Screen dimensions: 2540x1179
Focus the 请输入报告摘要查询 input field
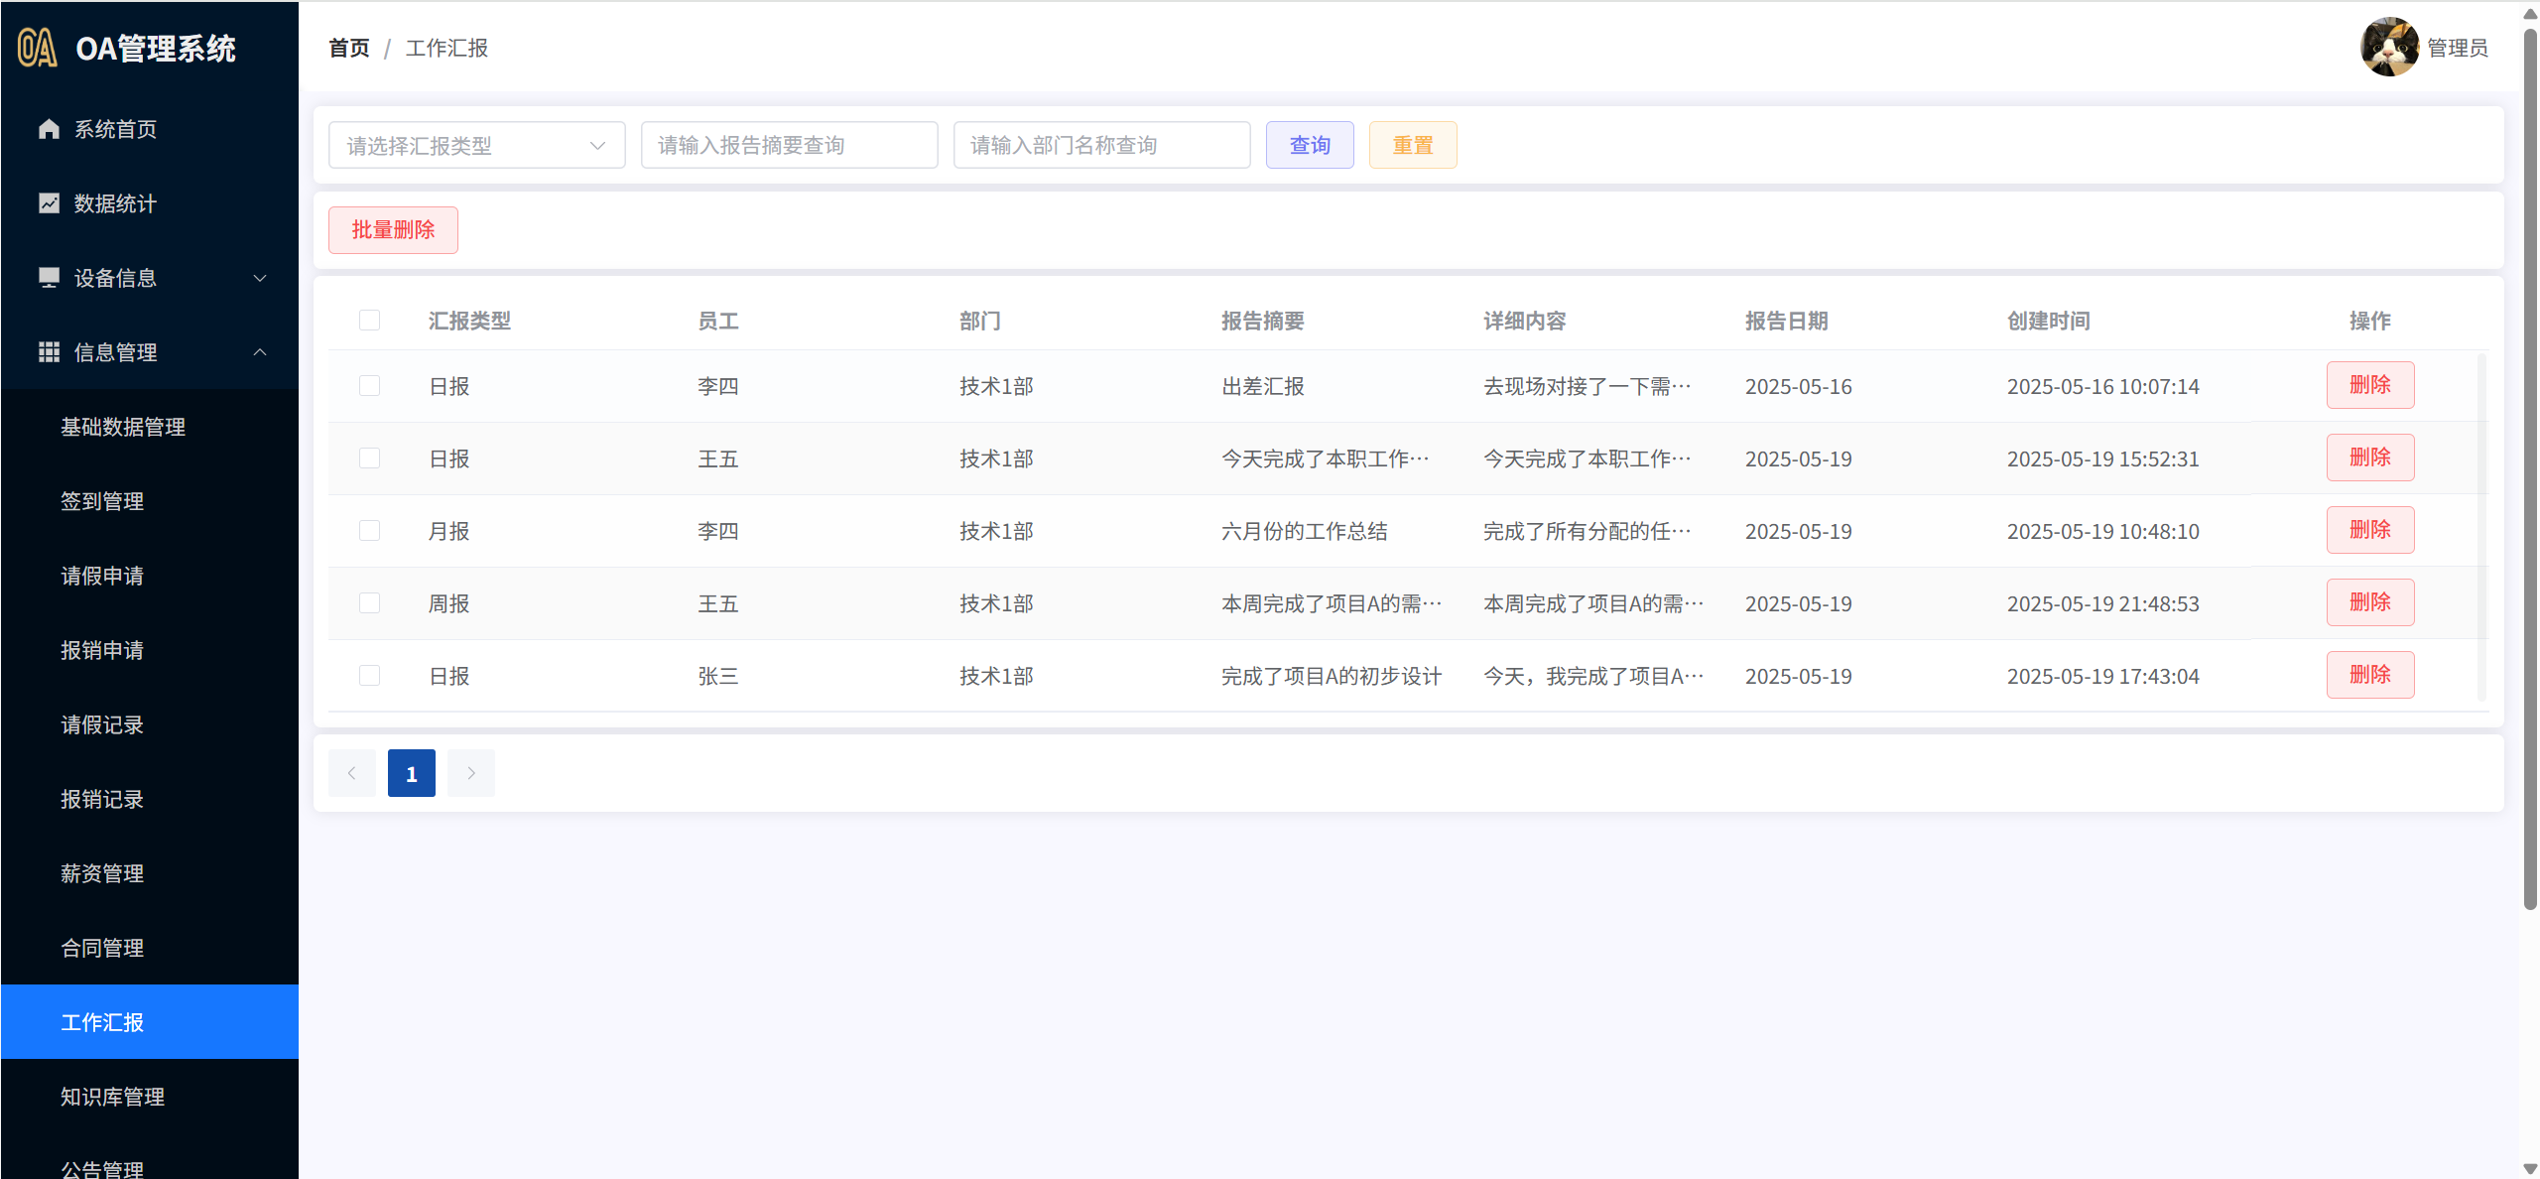coord(789,146)
